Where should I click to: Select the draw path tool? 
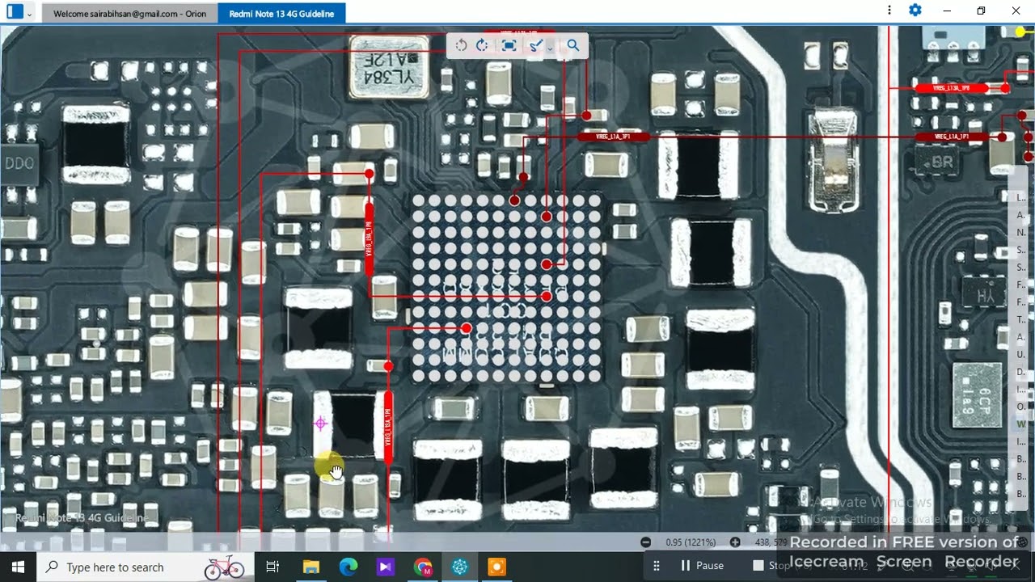tap(534, 45)
